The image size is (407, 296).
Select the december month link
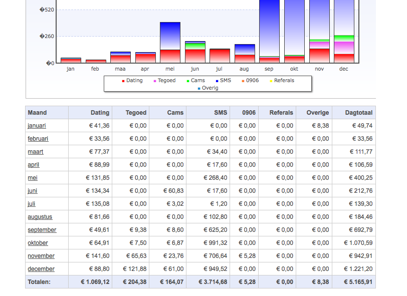41,269
